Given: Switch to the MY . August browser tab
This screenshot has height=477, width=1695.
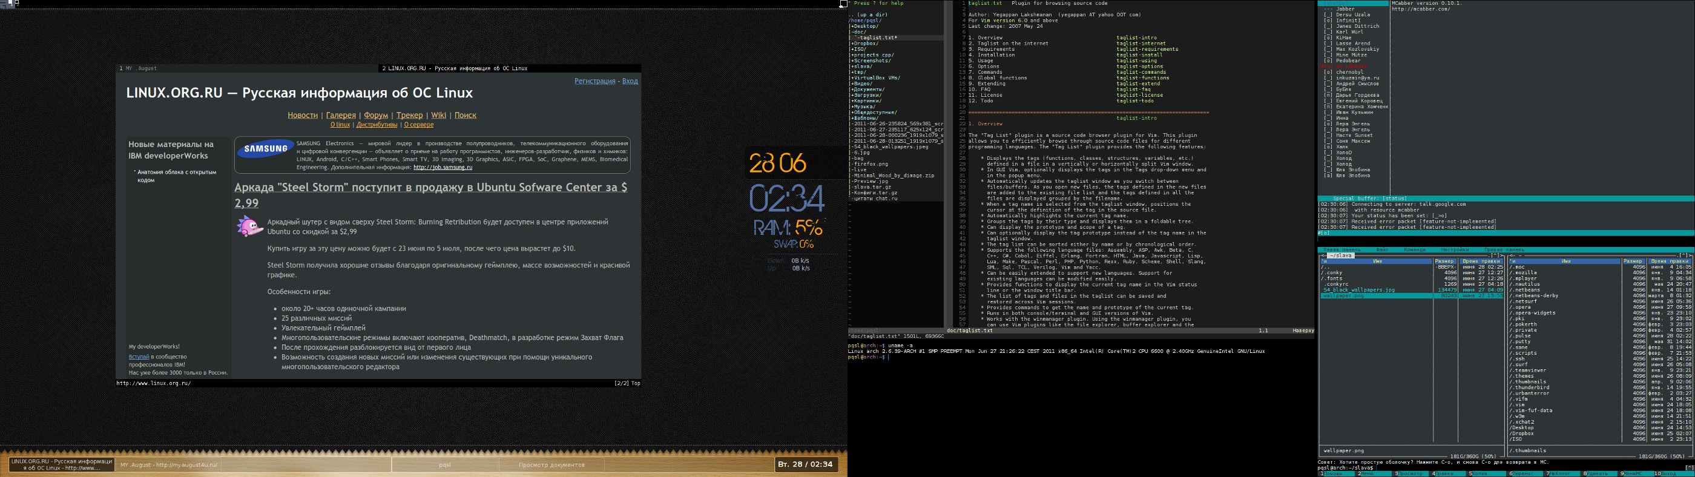Looking at the screenshot, I should point(248,68).
